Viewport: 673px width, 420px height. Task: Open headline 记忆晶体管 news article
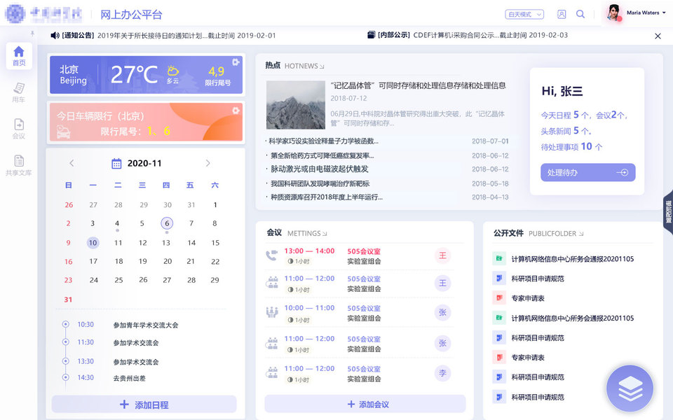(x=418, y=85)
